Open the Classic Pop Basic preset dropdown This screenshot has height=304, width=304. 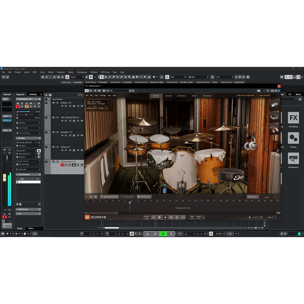tap(268, 95)
